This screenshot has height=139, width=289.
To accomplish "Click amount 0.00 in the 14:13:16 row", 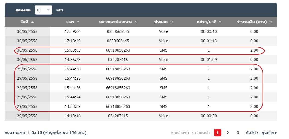I will coord(254,116).
